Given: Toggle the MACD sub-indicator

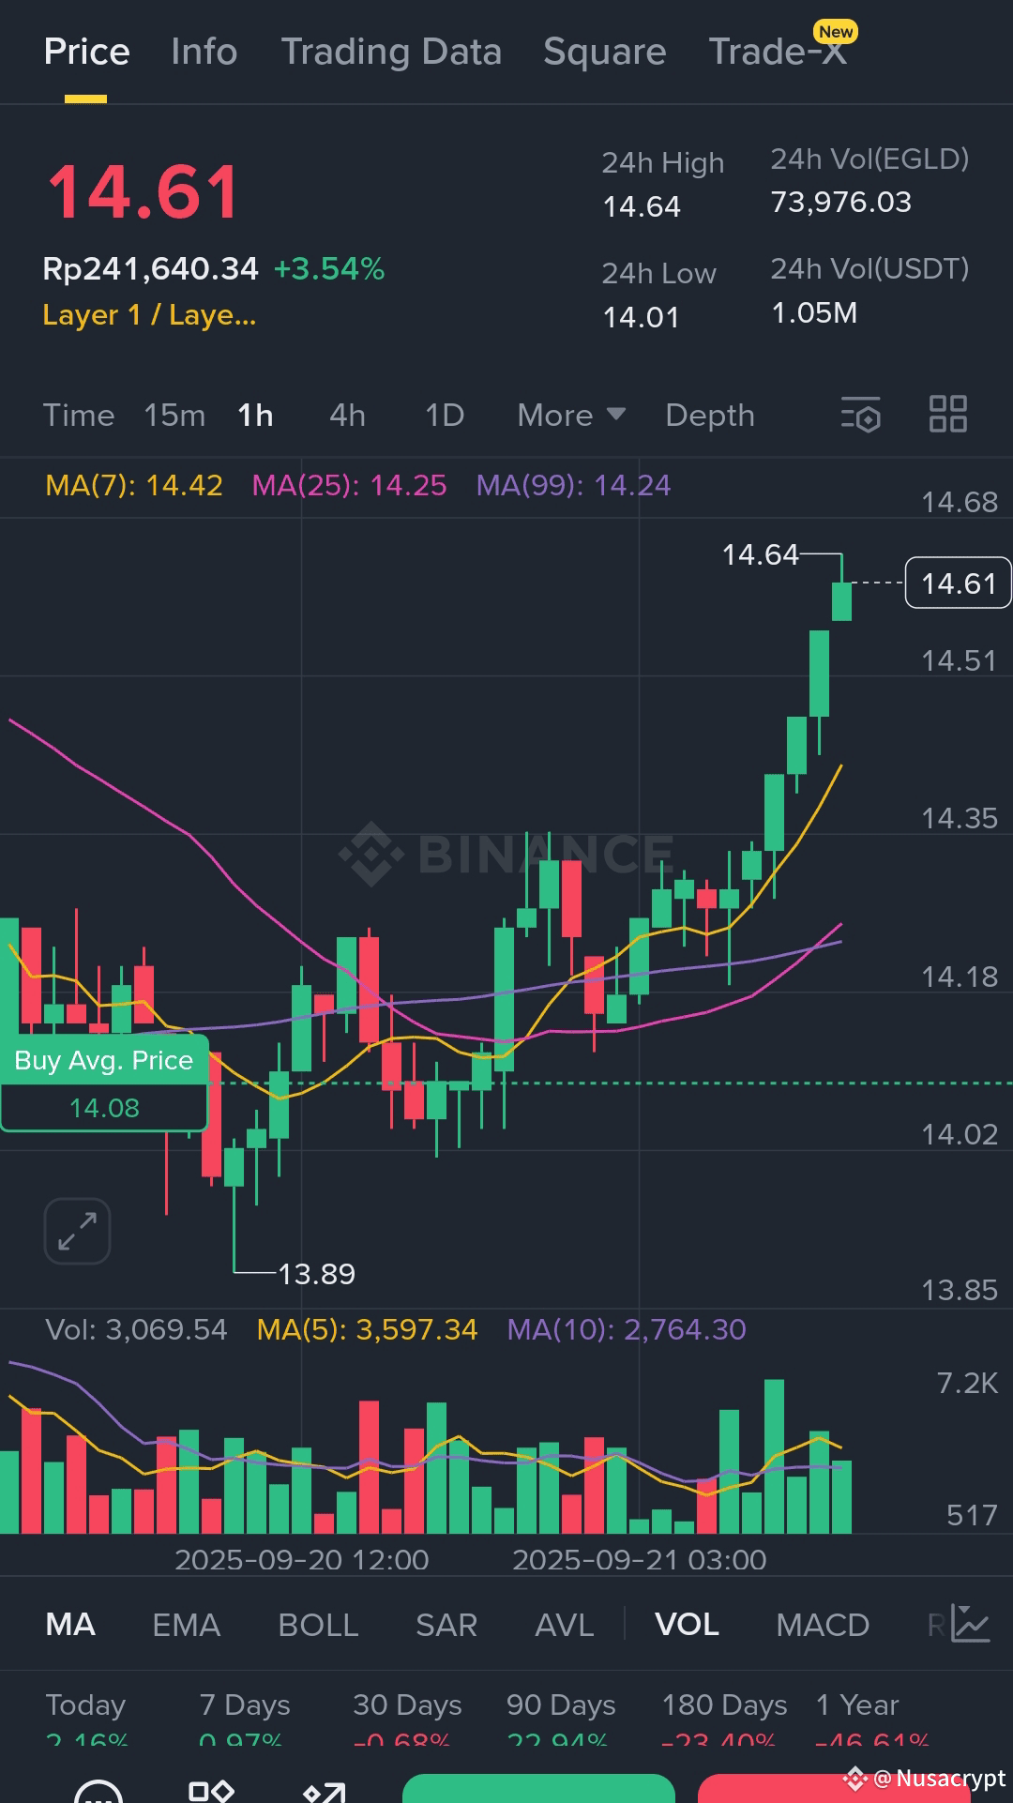Looking at the screenshot, I should [823, 1625].
